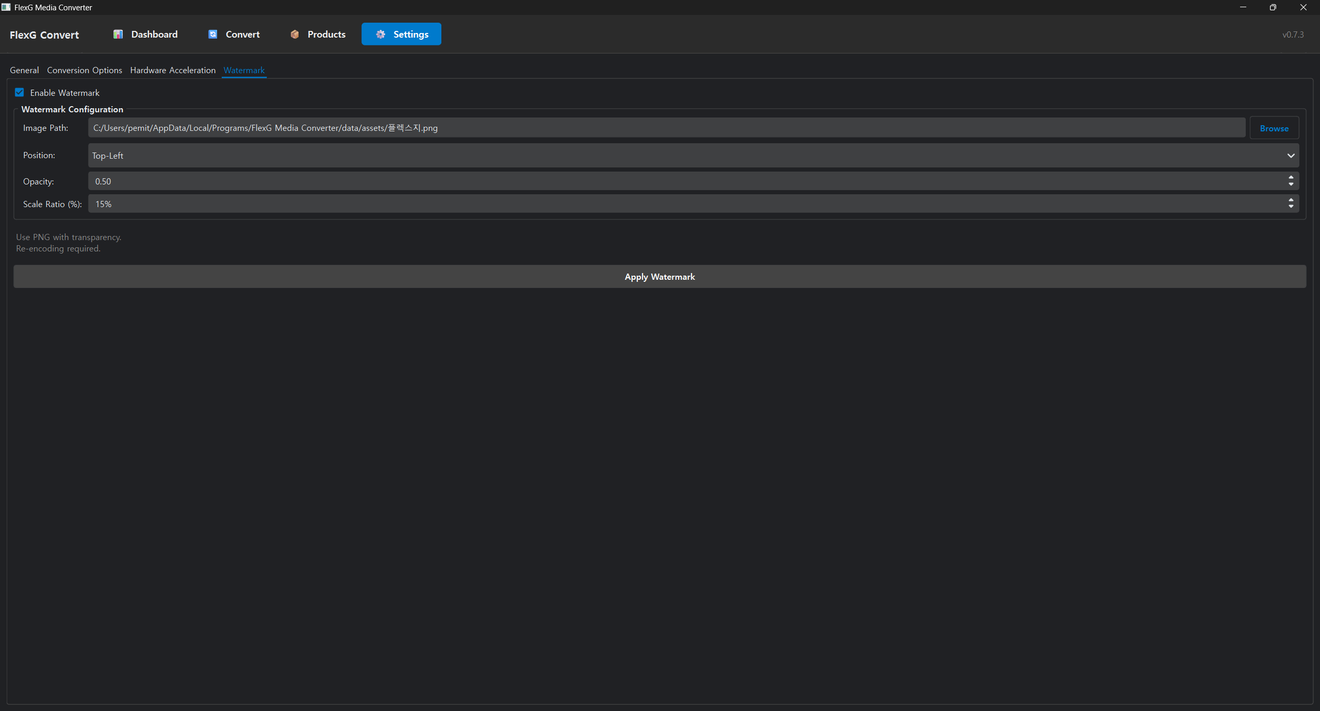The height and width of the screenshot is (711, 1320).
Task: Decrease Opacity with down arrow
Action: [1291, 184]
